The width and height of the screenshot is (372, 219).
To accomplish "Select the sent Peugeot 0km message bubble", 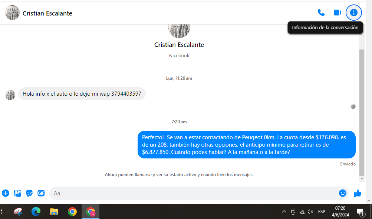I will [x=246, y=145].
